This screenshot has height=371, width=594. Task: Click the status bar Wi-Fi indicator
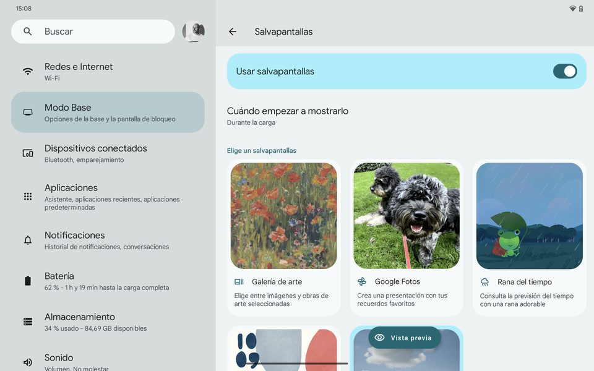coord(572,8)
